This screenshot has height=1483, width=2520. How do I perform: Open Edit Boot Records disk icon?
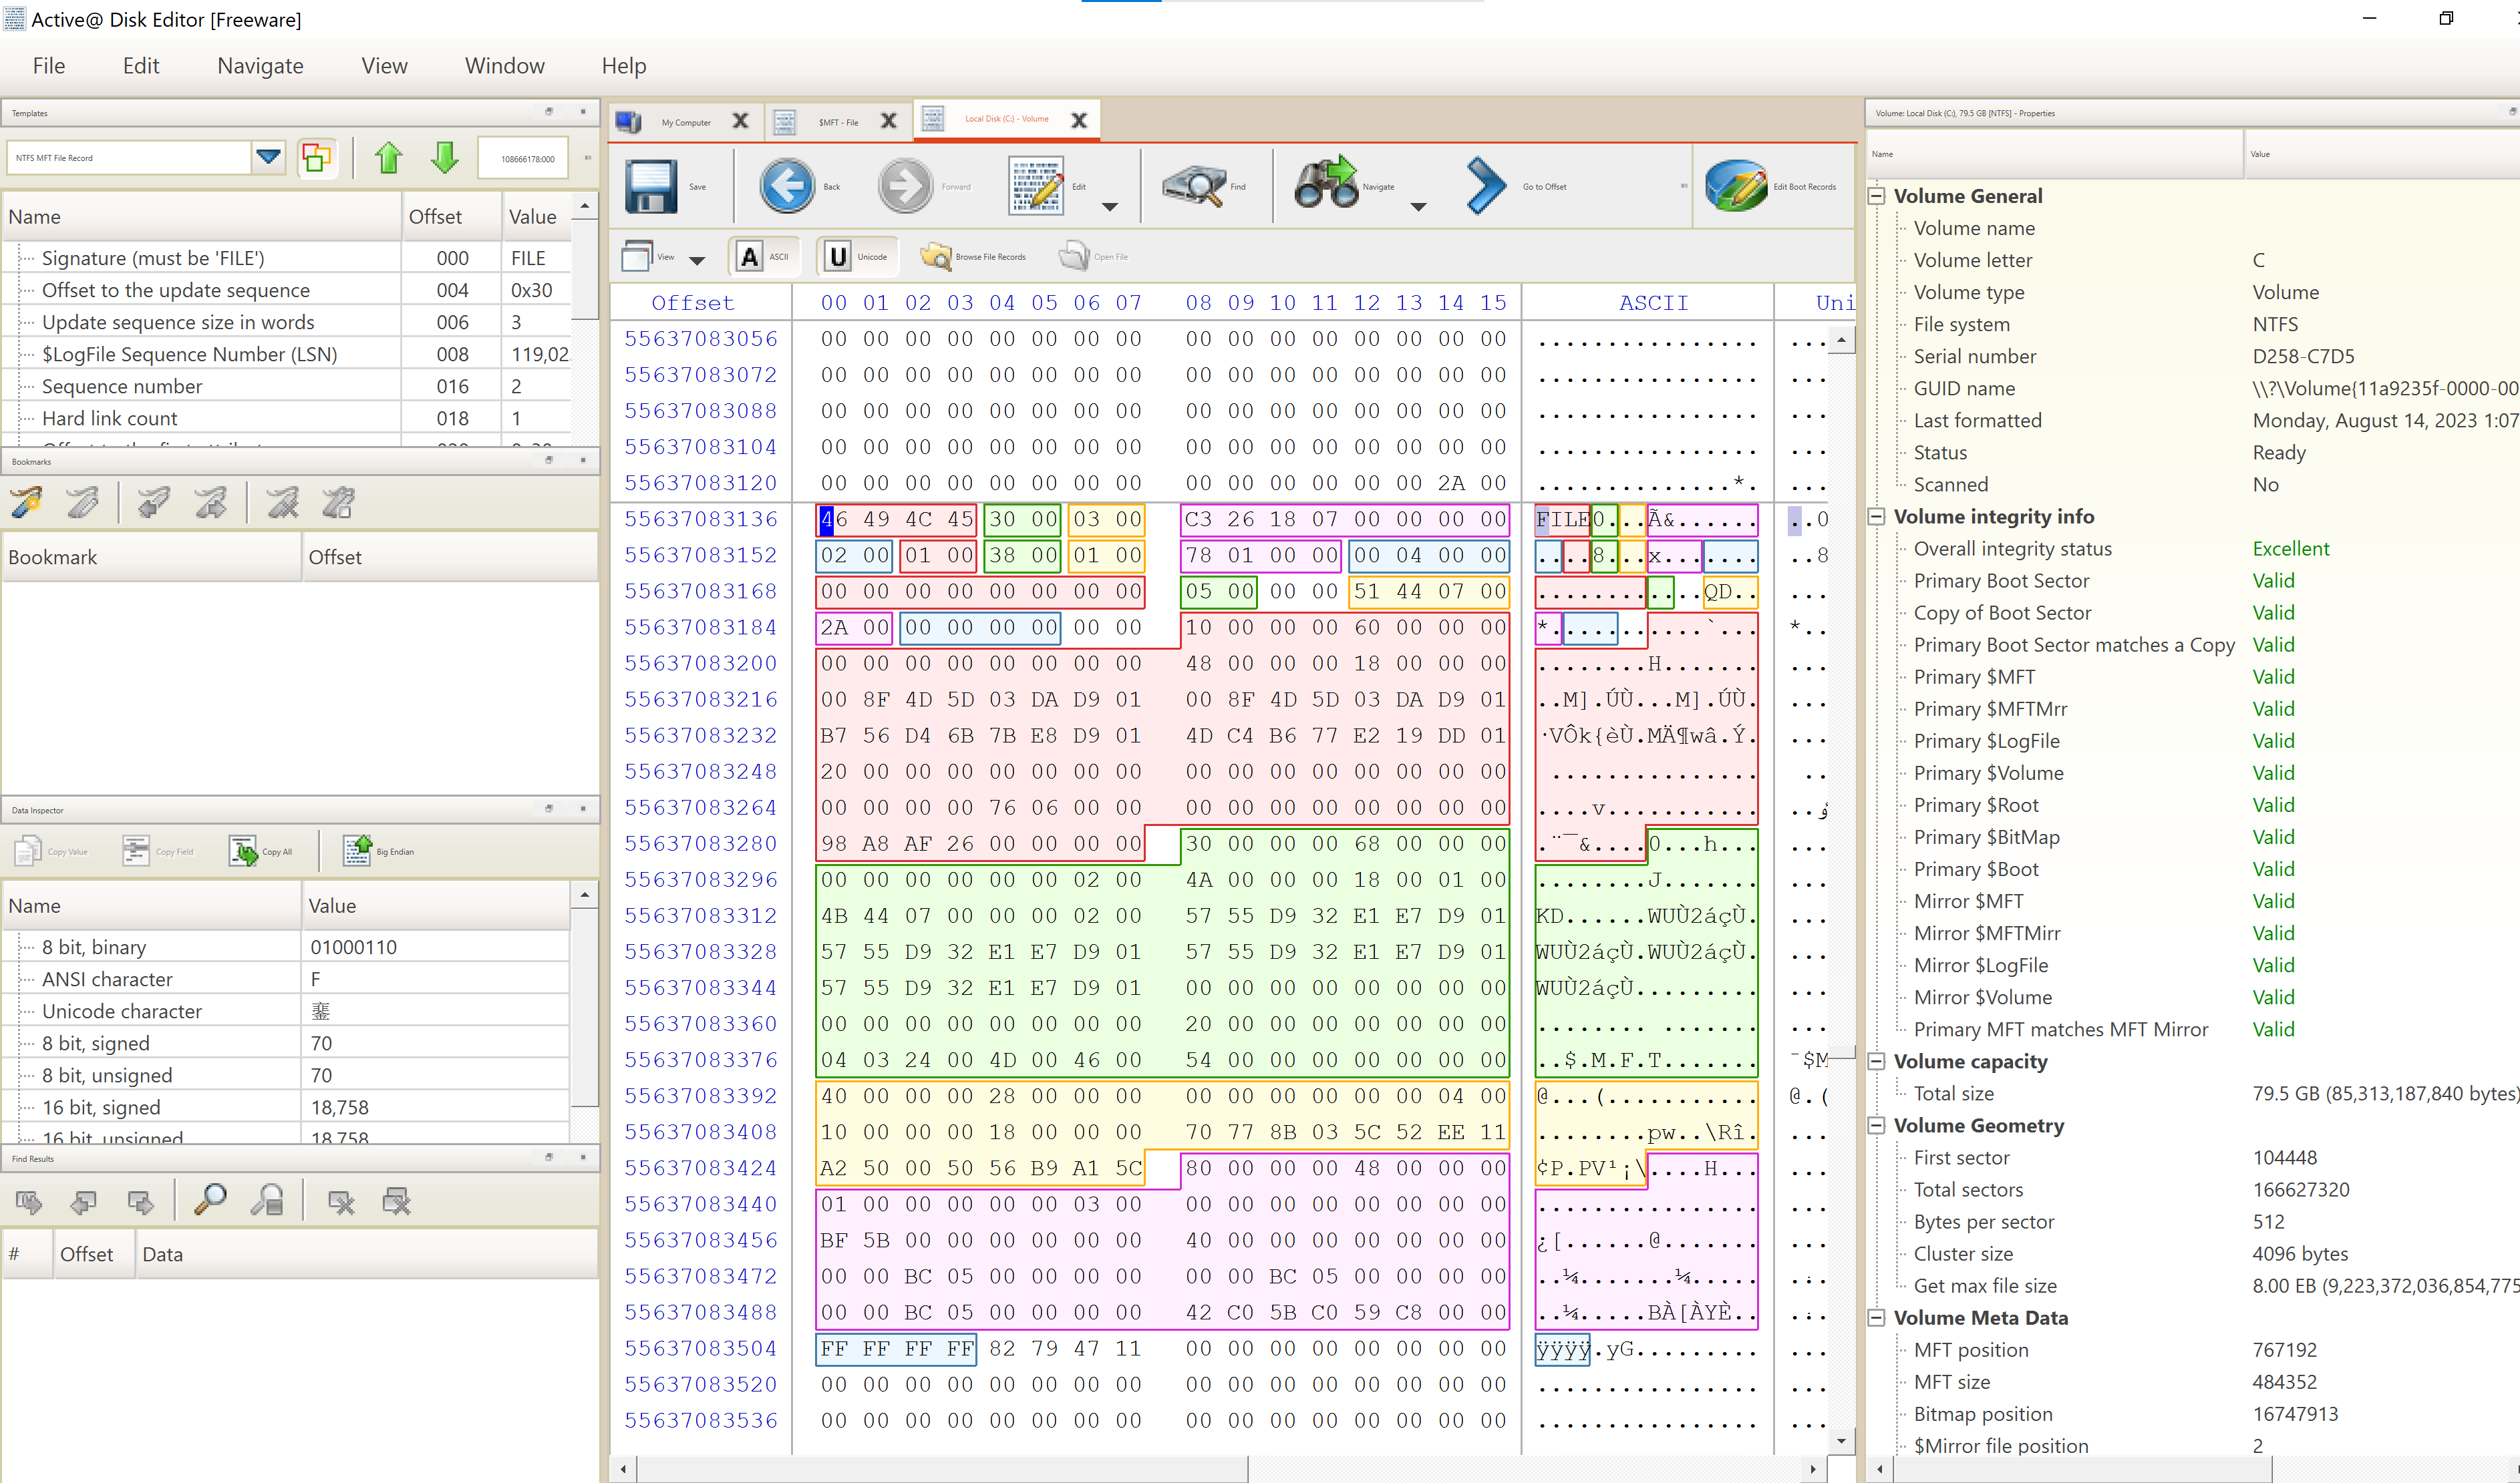(1736, 186)
